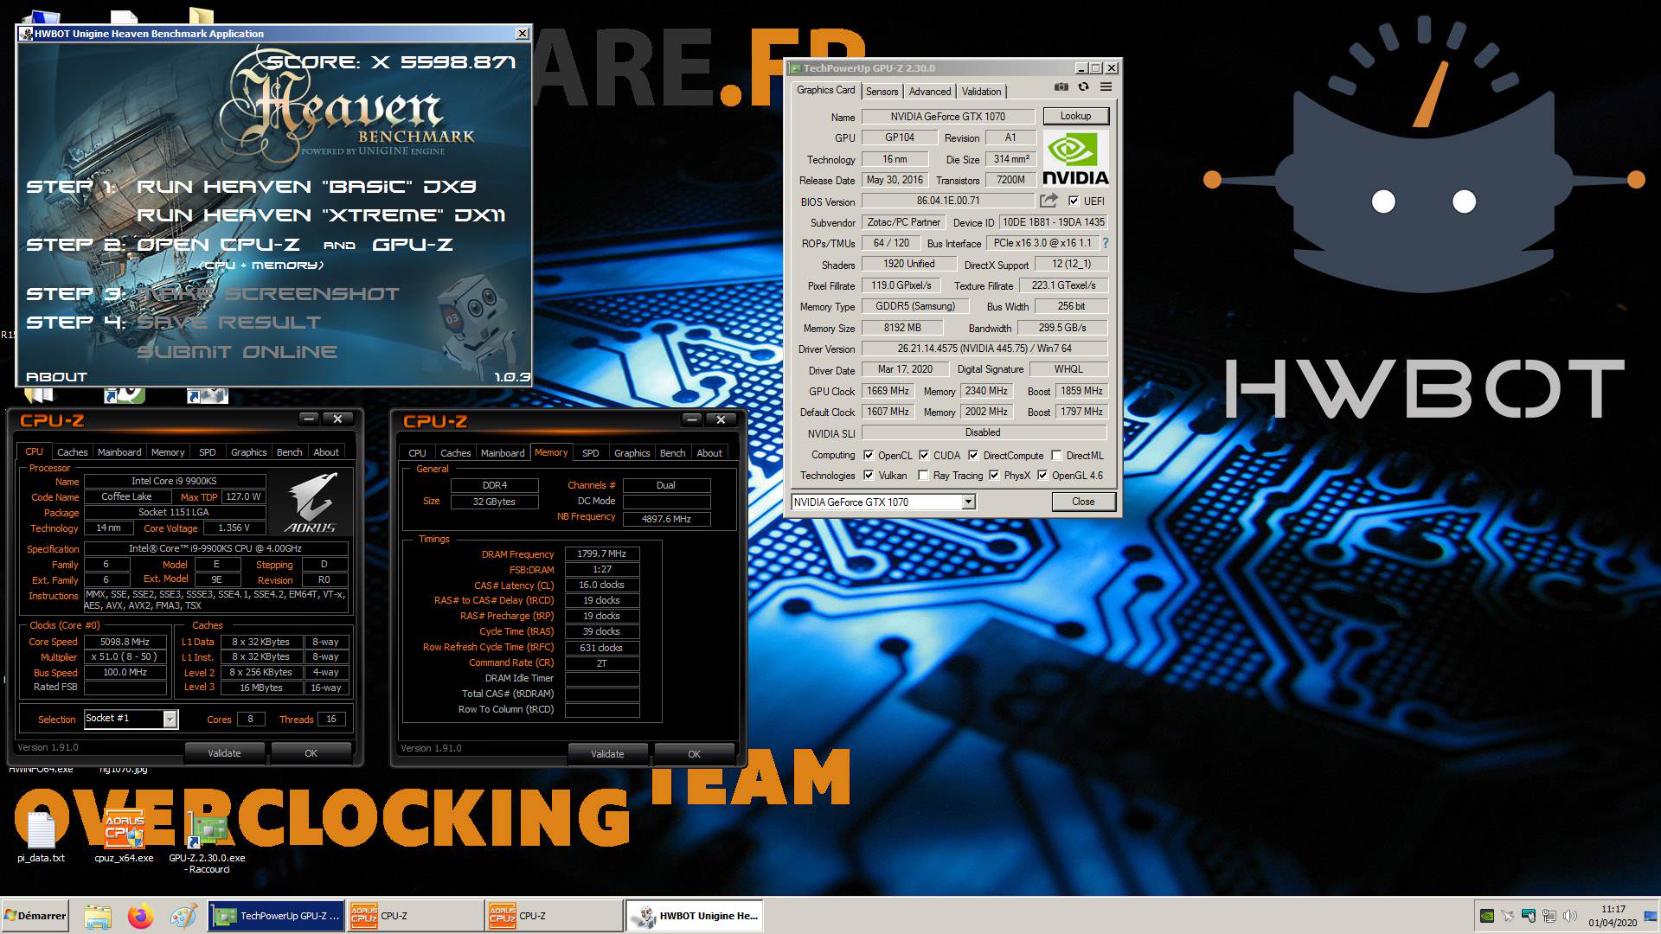Image resolution: width=1661 pixels, height=934 pixels.
Task: Click the jet plane tray icon
Action: tap(1508, 916)
